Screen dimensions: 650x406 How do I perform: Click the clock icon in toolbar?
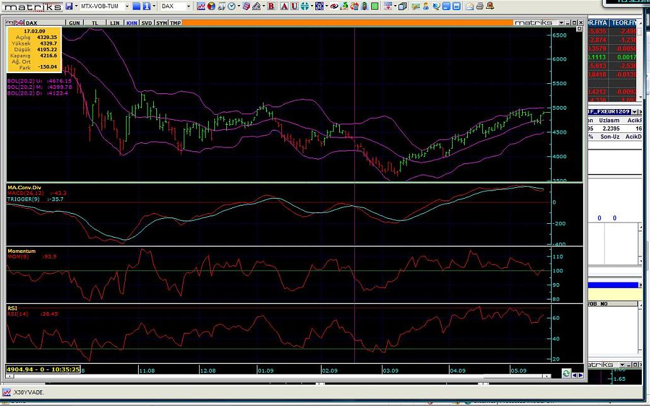tap(231, 6)
